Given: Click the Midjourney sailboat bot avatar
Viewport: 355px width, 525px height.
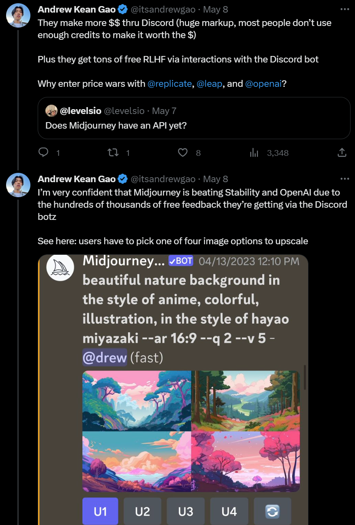Looking at the screenshot, I should pyautogui.click(x=60, y=267).
